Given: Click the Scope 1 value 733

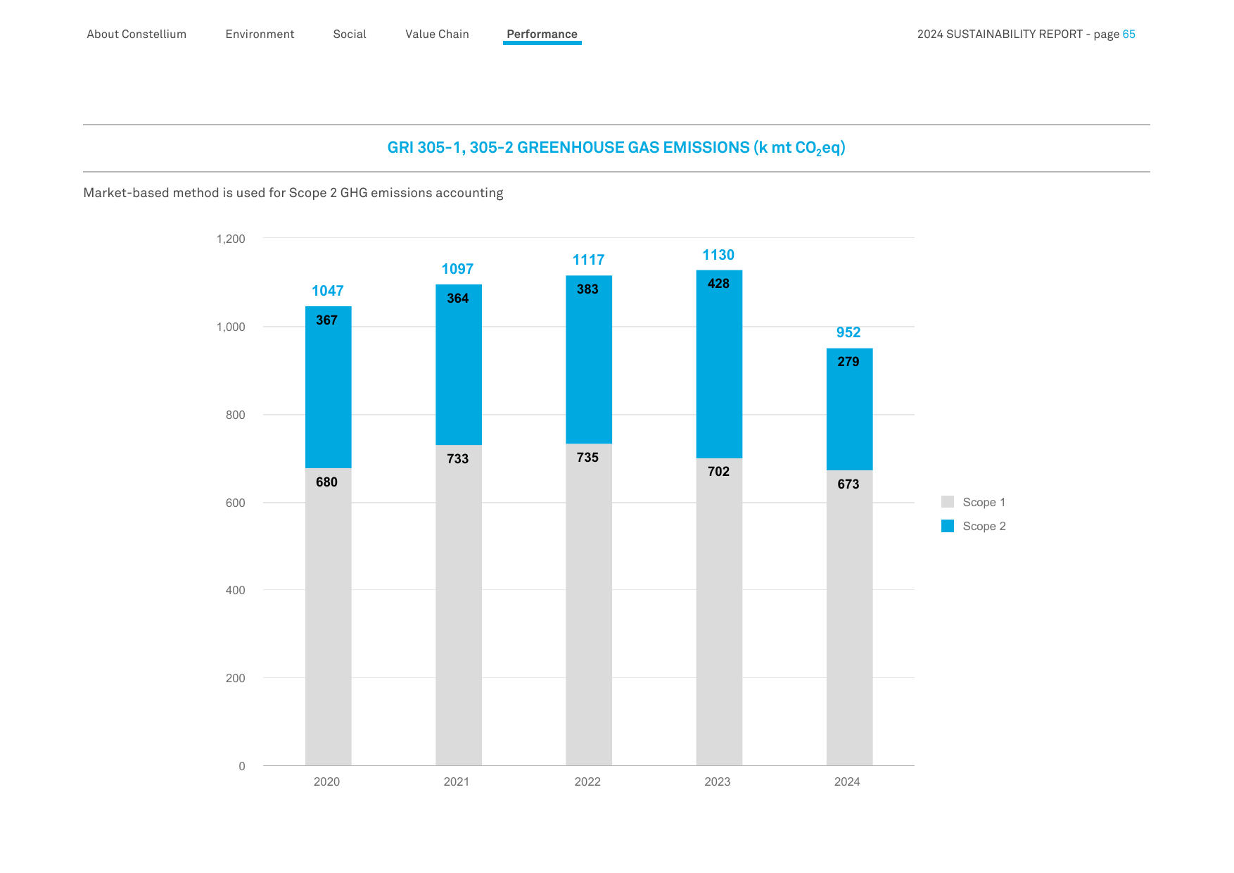Looking at the screenshot, I should [457, 459].
